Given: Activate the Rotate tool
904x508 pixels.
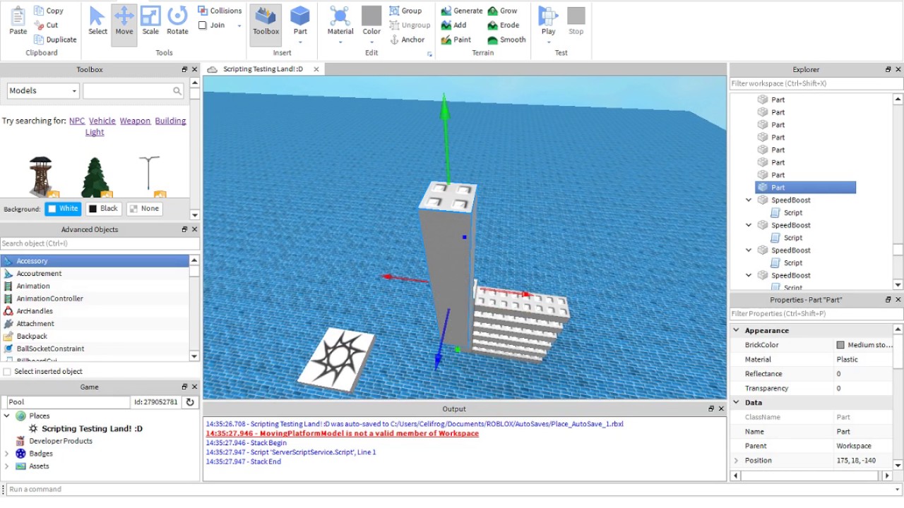Looking at the screenshot, I should tap(177, 20).
